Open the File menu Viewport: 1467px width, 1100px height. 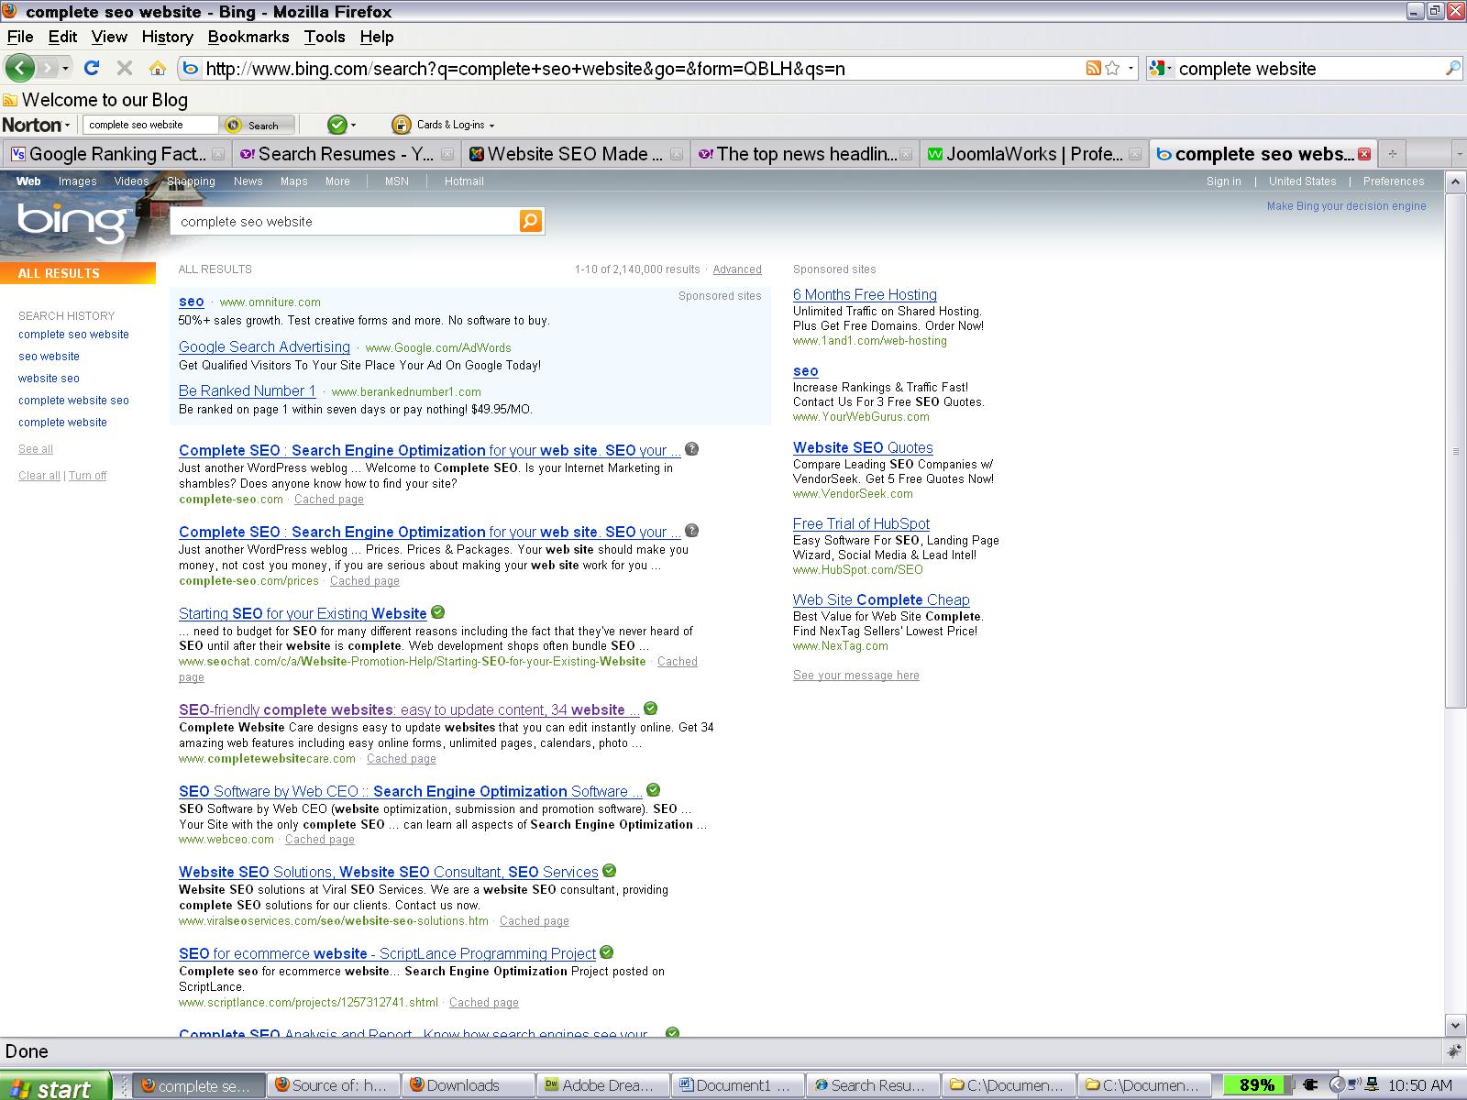click(20, 37)
